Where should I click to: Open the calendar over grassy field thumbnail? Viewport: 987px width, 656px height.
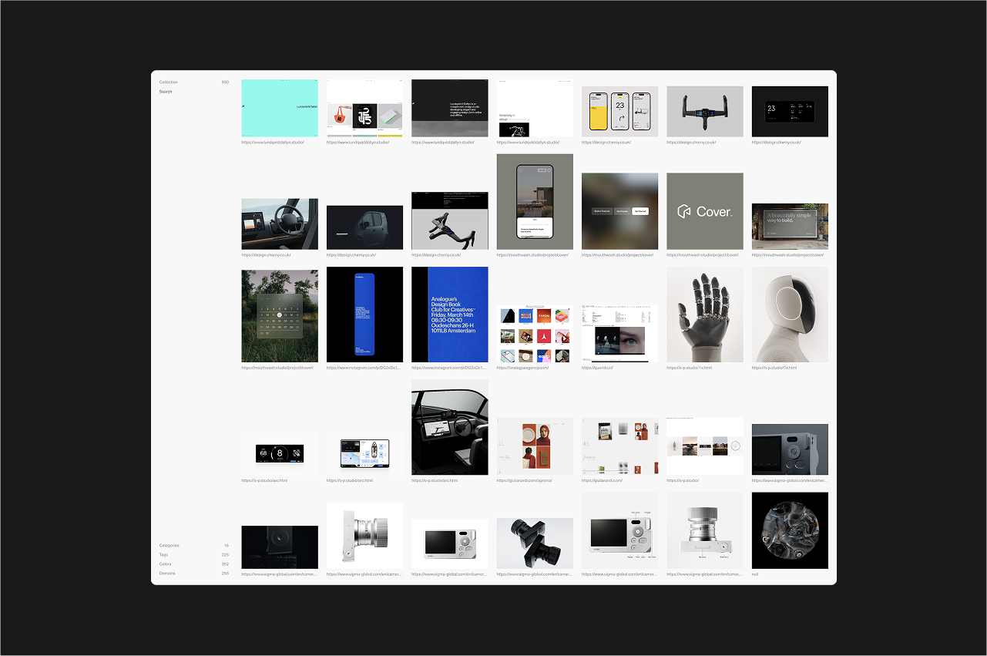click(x=280, y=316)
